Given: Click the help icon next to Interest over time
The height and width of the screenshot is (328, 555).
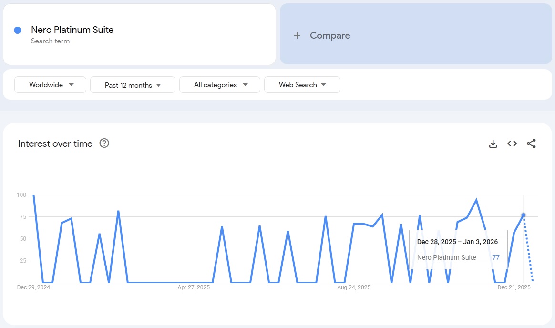Looking at the screenshot, I should [x=104, y=143].
